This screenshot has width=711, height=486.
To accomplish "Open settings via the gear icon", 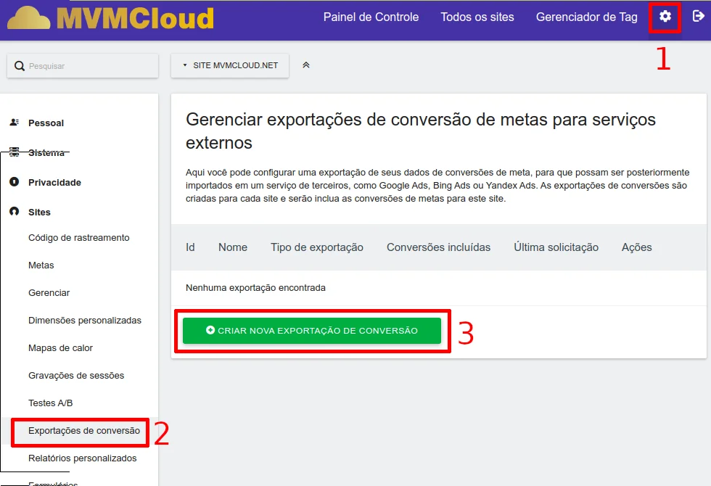I will 665,17.
